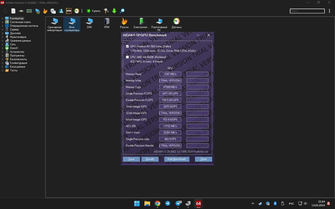The width and height of the screenshot is (335, 209).
Task: Click the AES-256 value 13152 MB/s
Action: pyautogui.click(x=170, y=126)
